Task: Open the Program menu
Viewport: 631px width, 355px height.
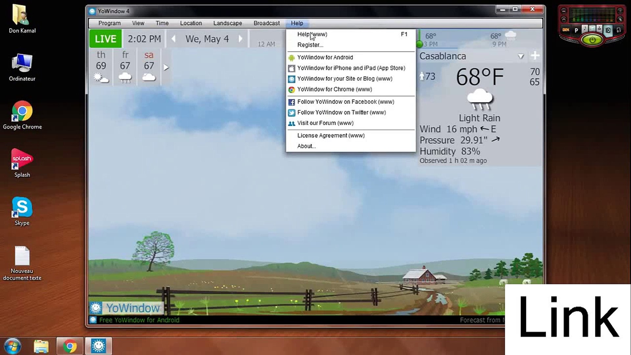Action: (109, 23)
